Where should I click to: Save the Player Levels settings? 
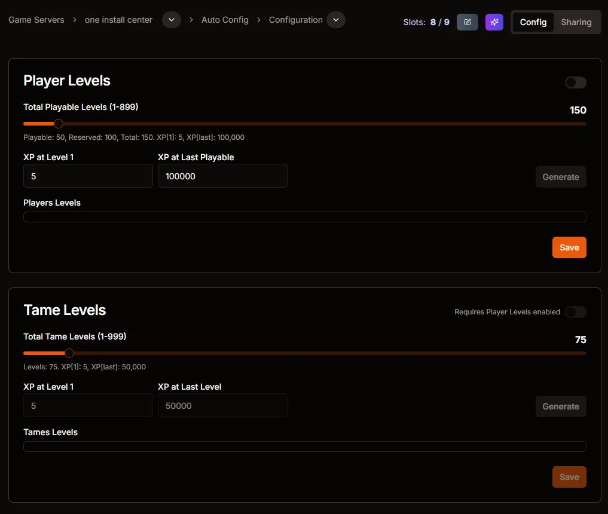[569, 247]
